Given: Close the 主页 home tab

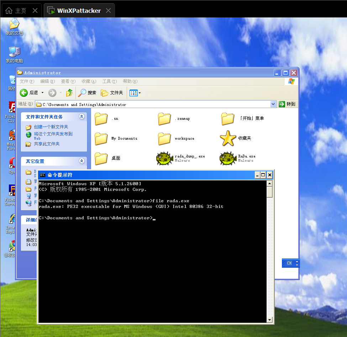Looking at the screenshot, I should tap(35, 10).
